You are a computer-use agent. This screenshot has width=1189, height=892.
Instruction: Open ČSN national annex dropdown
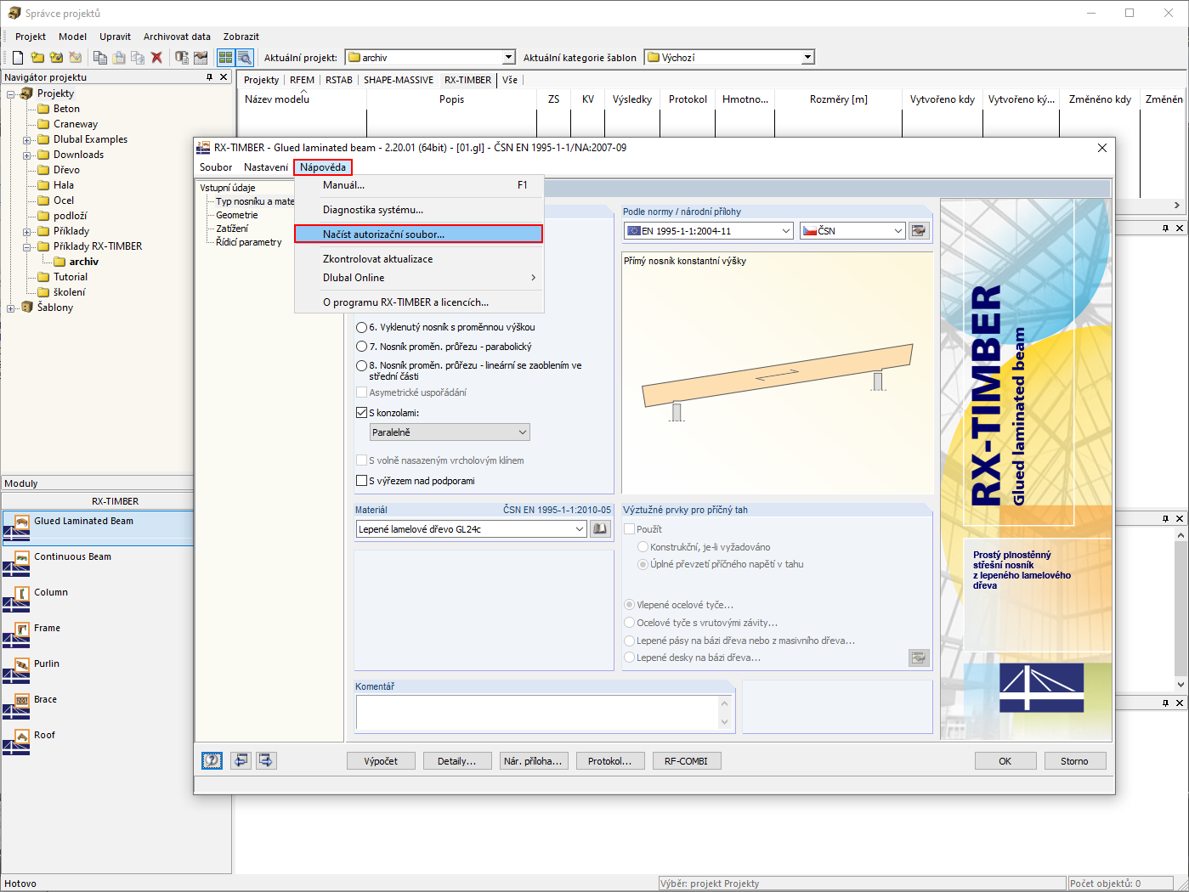(853, 230)
